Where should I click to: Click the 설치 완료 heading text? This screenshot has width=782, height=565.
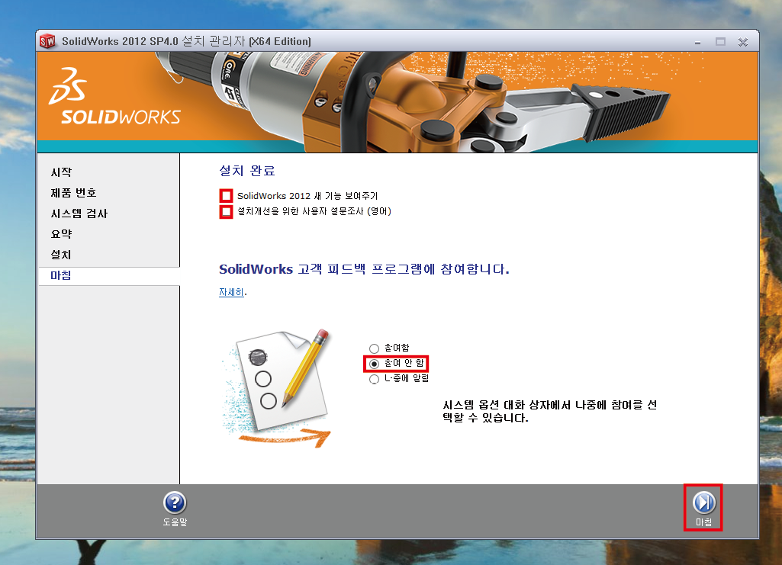247,171
